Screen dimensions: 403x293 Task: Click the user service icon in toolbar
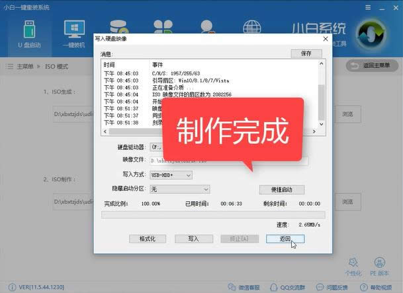[207, 26]
